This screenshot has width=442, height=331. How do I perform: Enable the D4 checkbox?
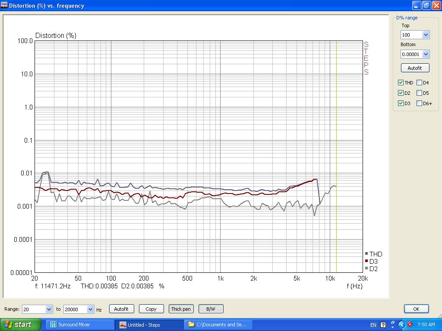(x=419, y=82)
